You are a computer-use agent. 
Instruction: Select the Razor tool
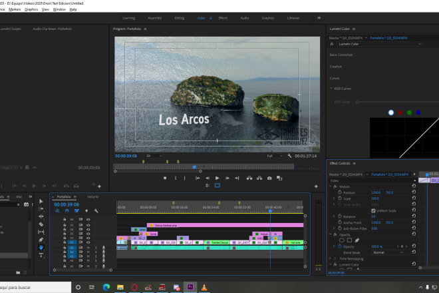pos(41,224)
